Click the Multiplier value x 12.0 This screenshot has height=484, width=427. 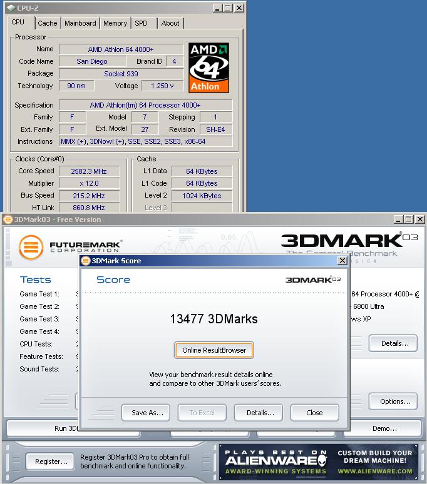tap(89, 183)
